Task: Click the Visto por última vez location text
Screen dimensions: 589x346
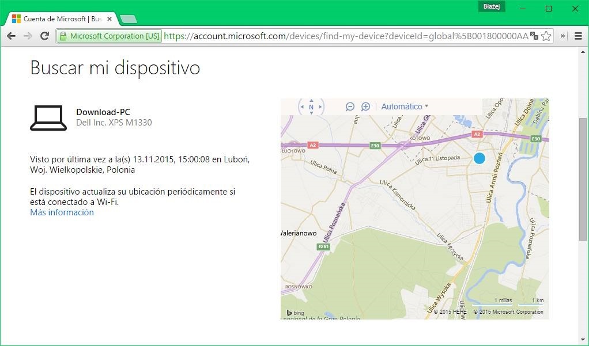Action: tap(139, 165)
